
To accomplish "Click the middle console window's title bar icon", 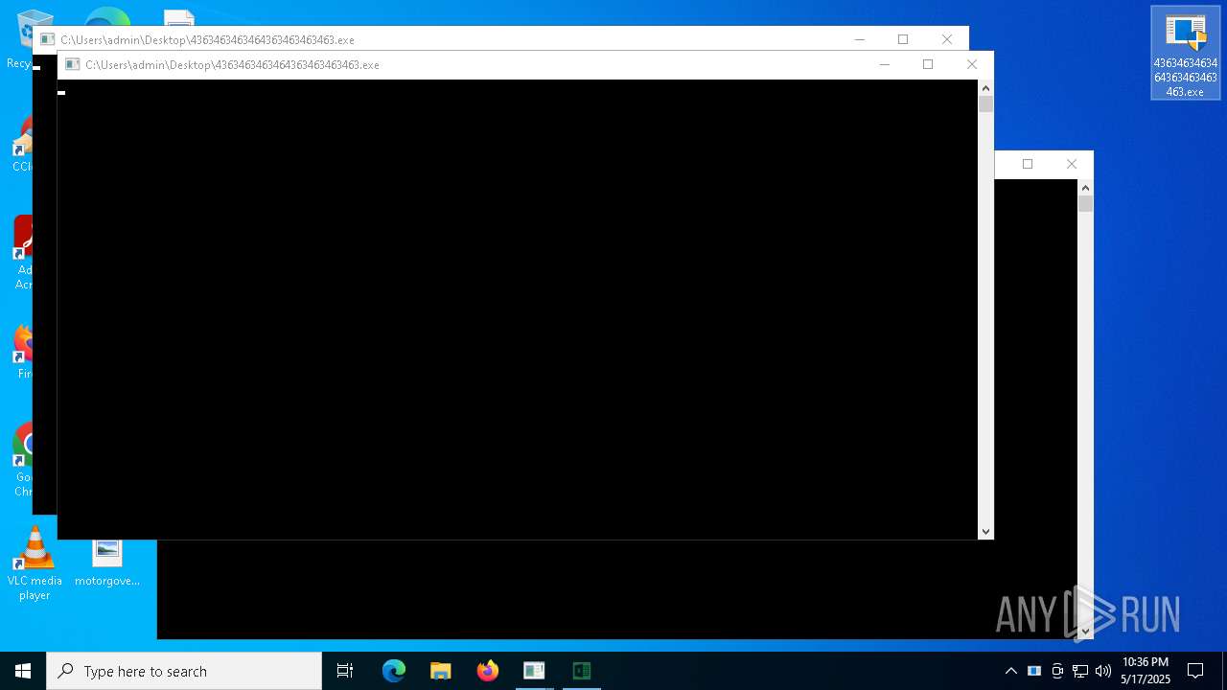I will pyautogui.click(x=47, y=40).
